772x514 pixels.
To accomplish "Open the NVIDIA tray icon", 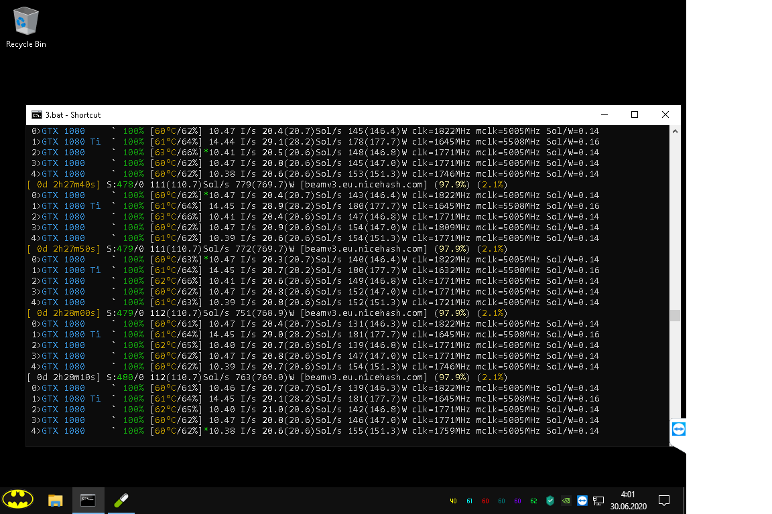I will point(566,501).
